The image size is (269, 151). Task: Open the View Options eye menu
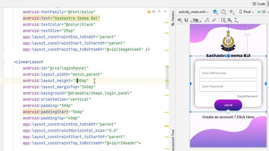(179, 20)
